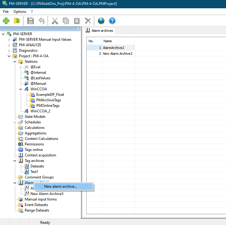The width and height of the screenshot is (226, 225).
Task: Open Help via blue question mark icon
Action: pyautogui.click(x=112, y=21)
